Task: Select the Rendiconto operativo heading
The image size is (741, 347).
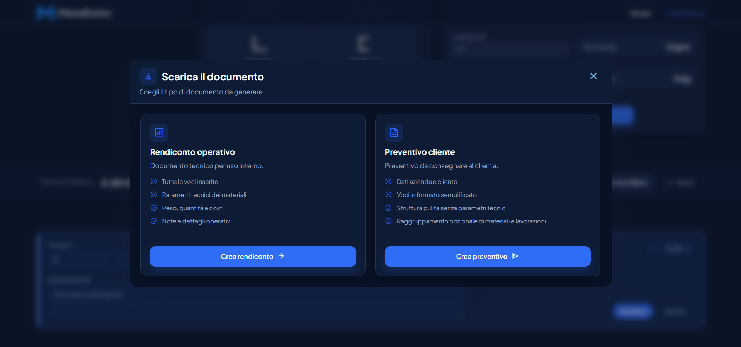Action: 192,152
